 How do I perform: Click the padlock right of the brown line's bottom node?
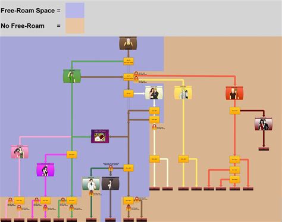click(137, 199)
